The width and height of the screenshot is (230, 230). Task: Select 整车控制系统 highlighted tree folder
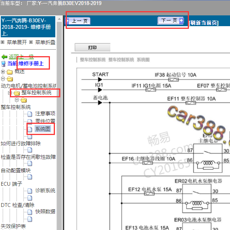[x=36, y=93]
